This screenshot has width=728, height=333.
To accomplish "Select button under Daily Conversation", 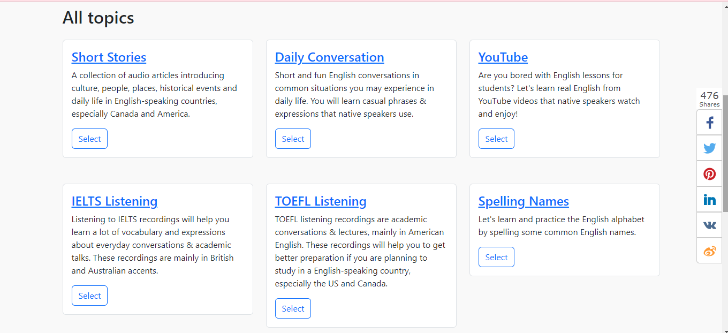I will tap(293, 139).
